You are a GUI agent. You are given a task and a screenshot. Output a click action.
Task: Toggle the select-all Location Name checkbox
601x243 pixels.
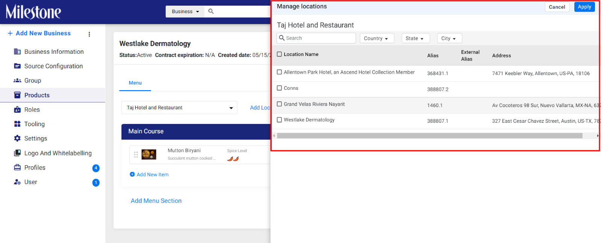tap(279, 54)
